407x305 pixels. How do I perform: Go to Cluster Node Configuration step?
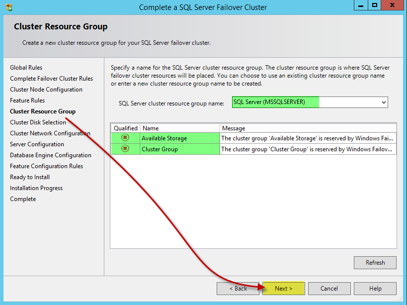point(46,90)
